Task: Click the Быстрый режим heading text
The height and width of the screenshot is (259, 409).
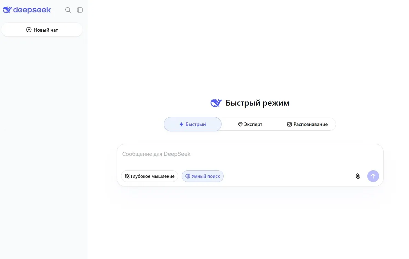Action: click(x=257, y=103)
